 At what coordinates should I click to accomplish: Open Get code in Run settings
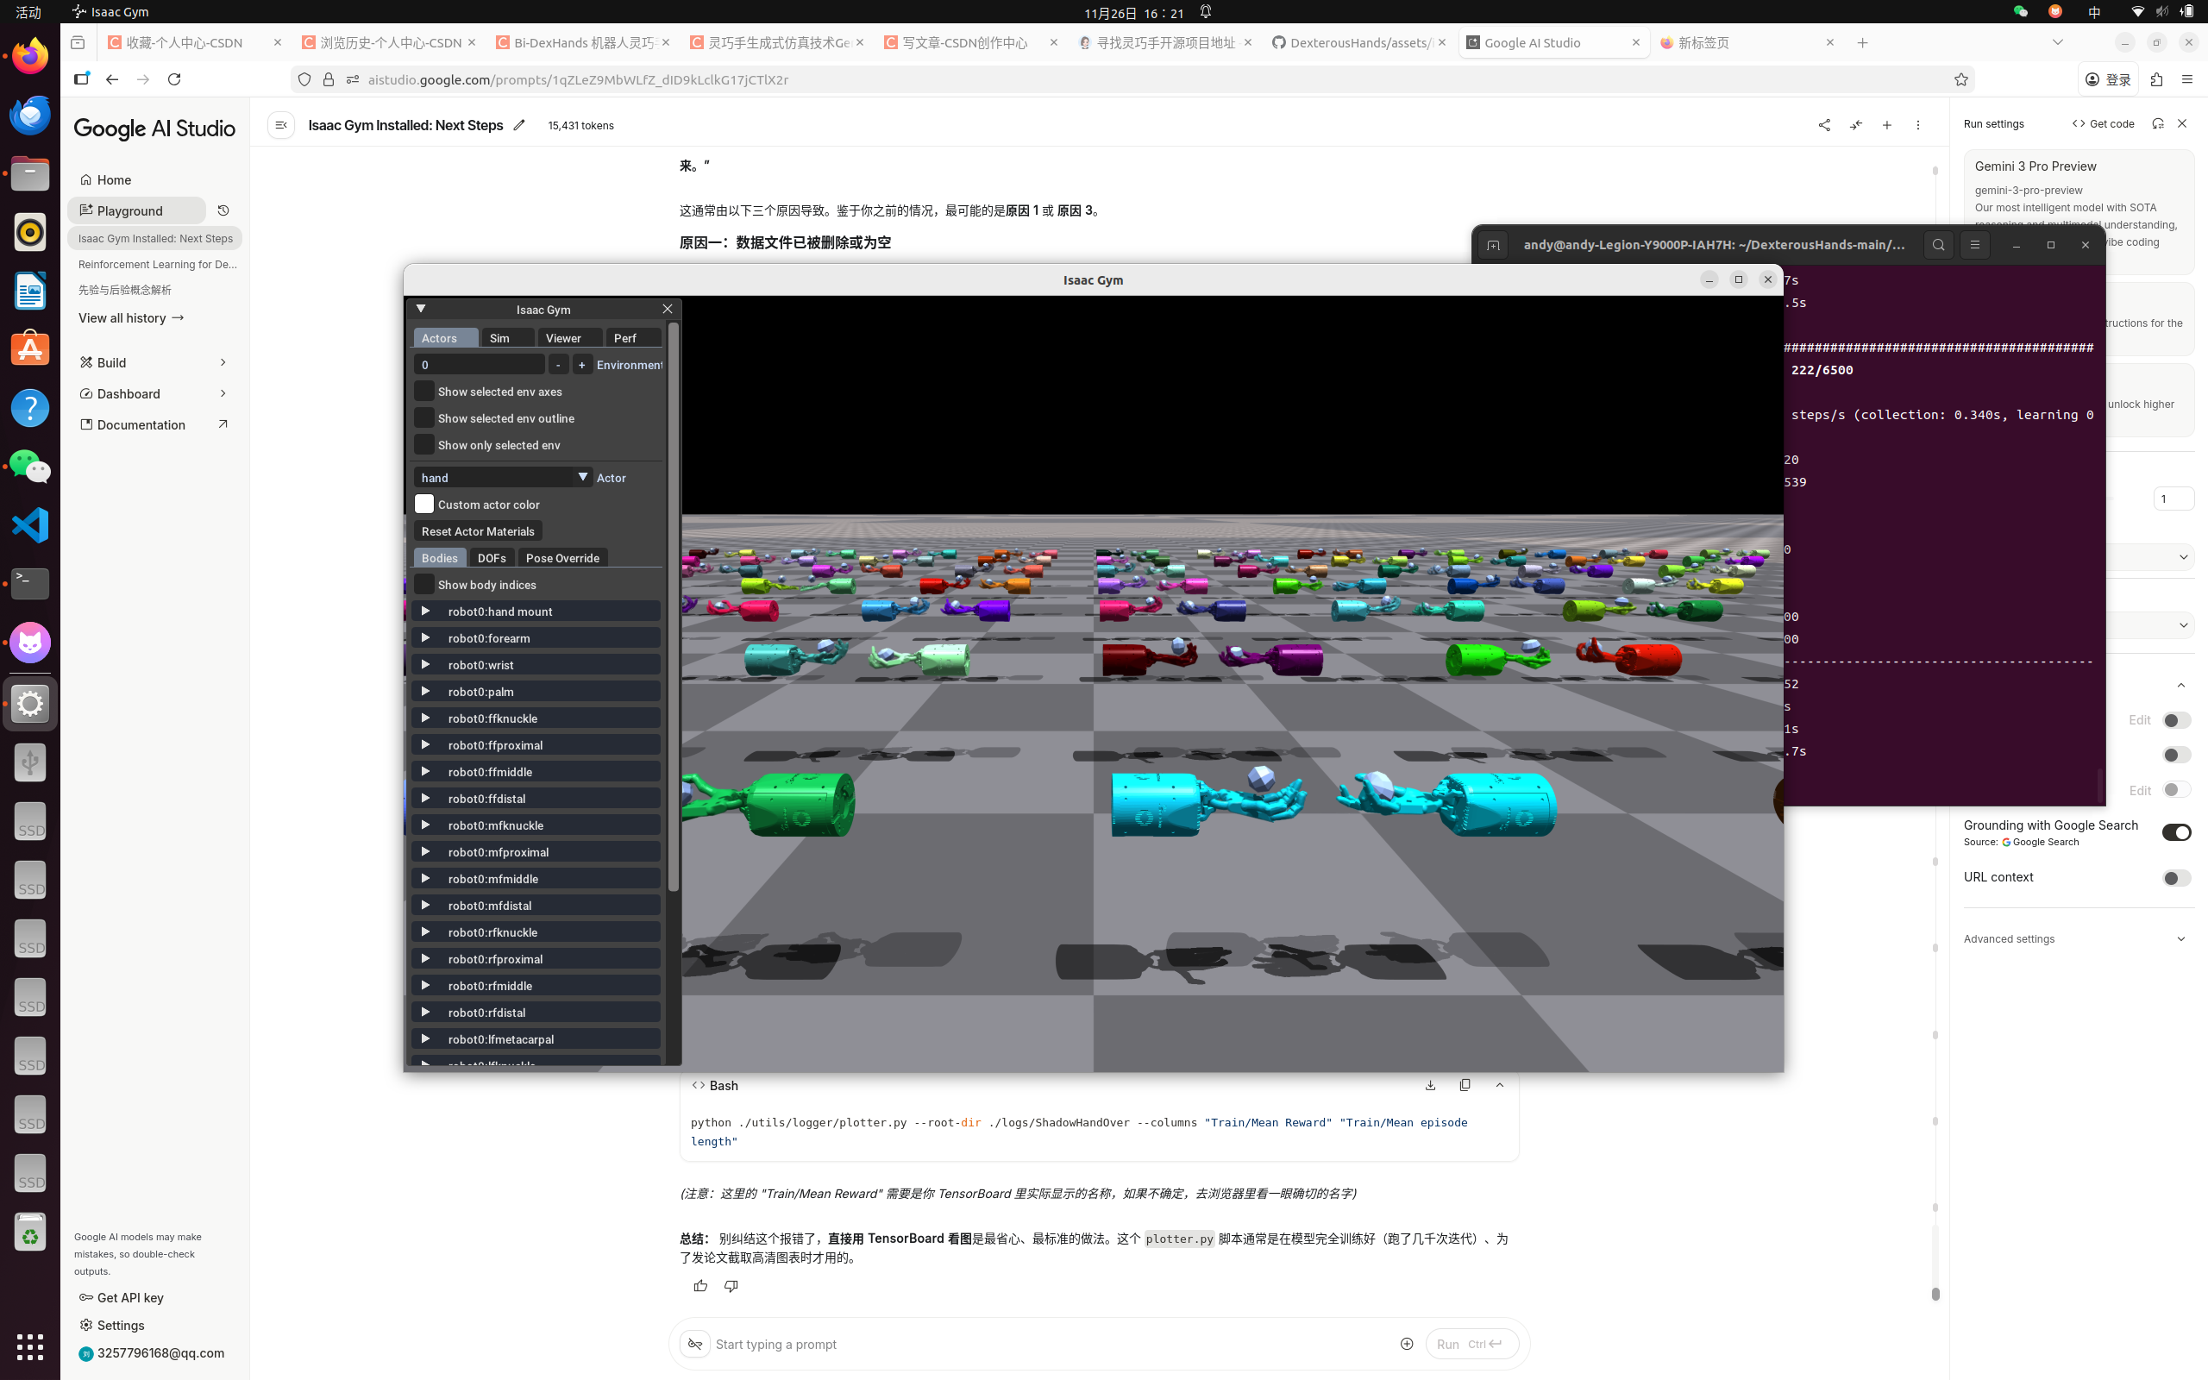(2103, 124)
